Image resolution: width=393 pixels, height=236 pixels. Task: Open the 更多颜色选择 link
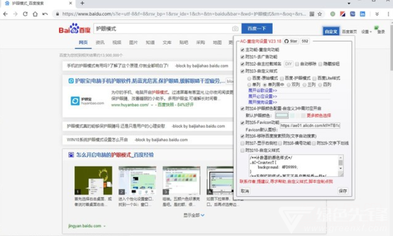318,116
